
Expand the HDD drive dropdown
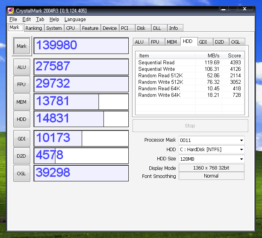[241, 150]
